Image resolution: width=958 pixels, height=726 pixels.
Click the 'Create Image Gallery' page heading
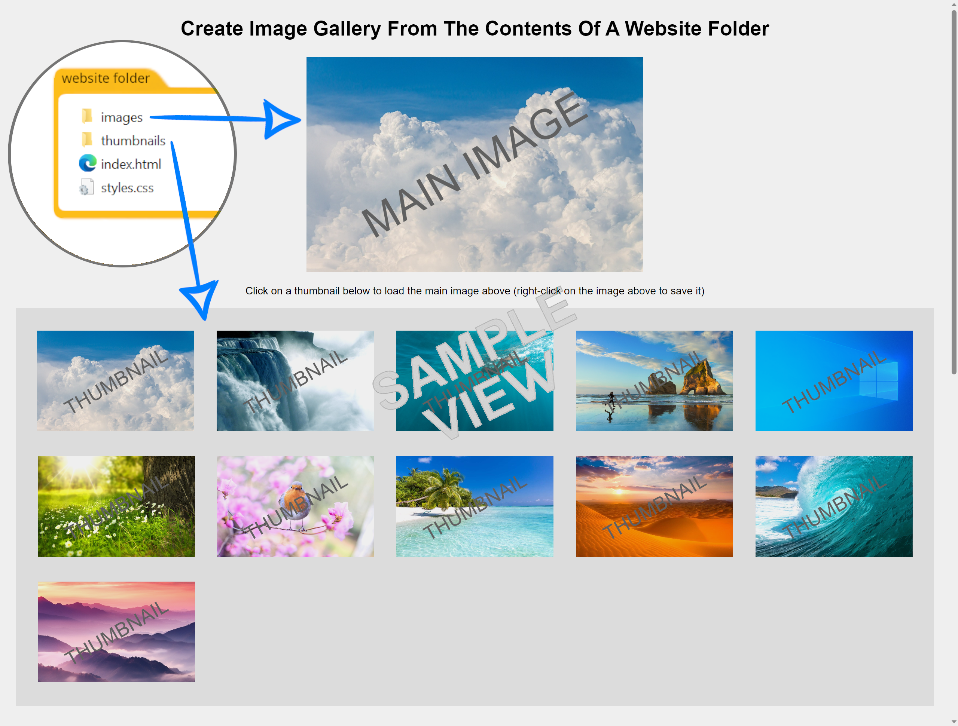(475, 28)
